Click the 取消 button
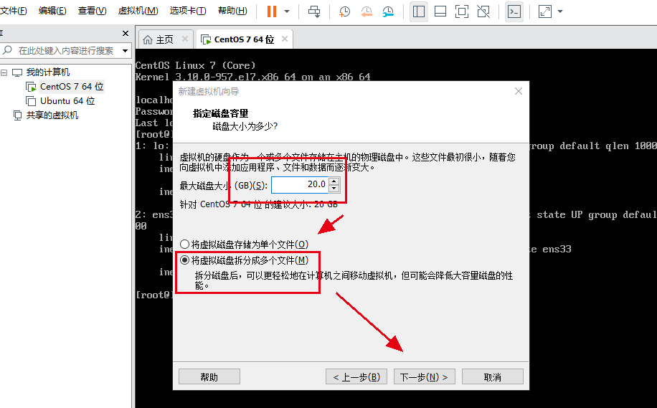The width and height of the screenshot is (657, 408). [x=492, y=376]
